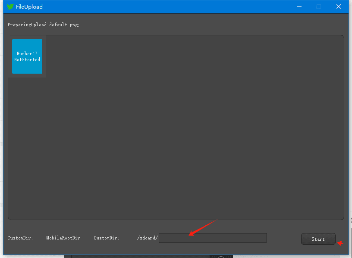Click the default.png filename in status line

pyautogui.click(x=64, y=25)
